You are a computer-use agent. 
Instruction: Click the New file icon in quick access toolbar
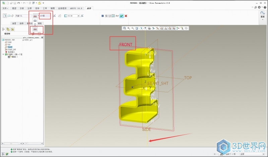click(x=8, y=3)
